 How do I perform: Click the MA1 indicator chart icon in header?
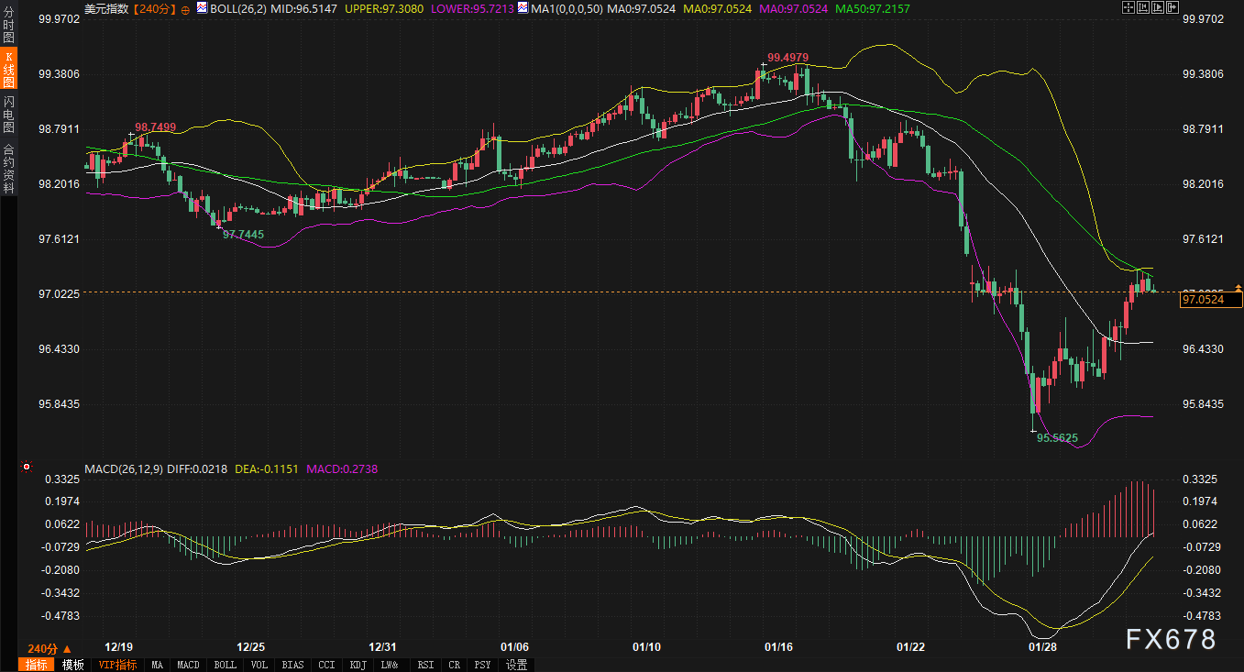tap(522, 7)
